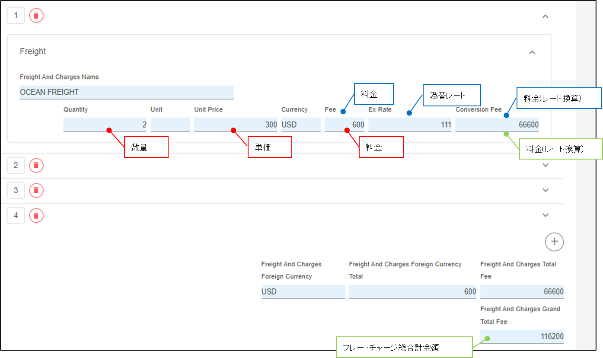Expand row 4 details

point(546,215)
